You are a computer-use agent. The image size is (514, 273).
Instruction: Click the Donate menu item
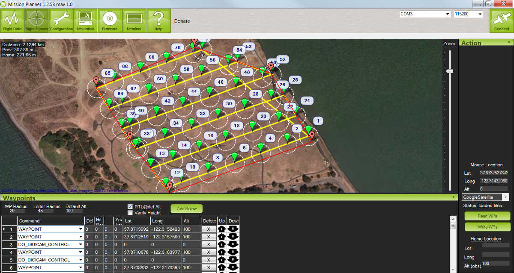182,21
